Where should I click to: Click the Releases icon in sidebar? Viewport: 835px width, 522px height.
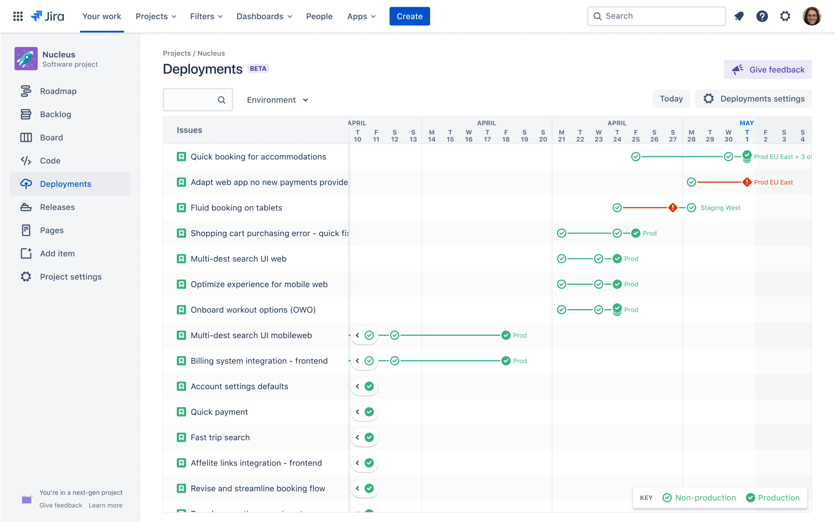[25, 207]
